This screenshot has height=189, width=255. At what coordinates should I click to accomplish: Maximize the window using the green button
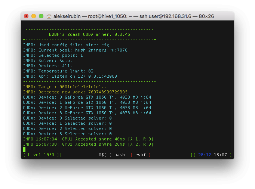41,16
